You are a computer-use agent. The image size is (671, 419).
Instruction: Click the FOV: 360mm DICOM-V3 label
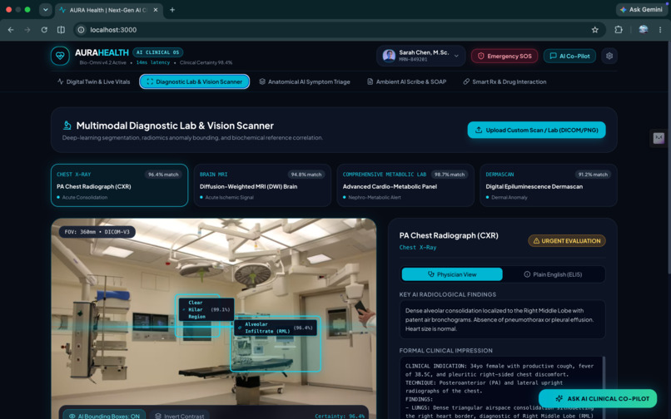pyautogui.click(x=97, y=232)
